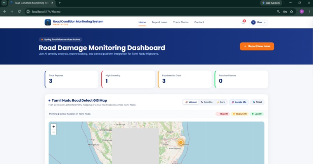
Task: Open the Track Status nav item
Action: (x=181, y=22)
